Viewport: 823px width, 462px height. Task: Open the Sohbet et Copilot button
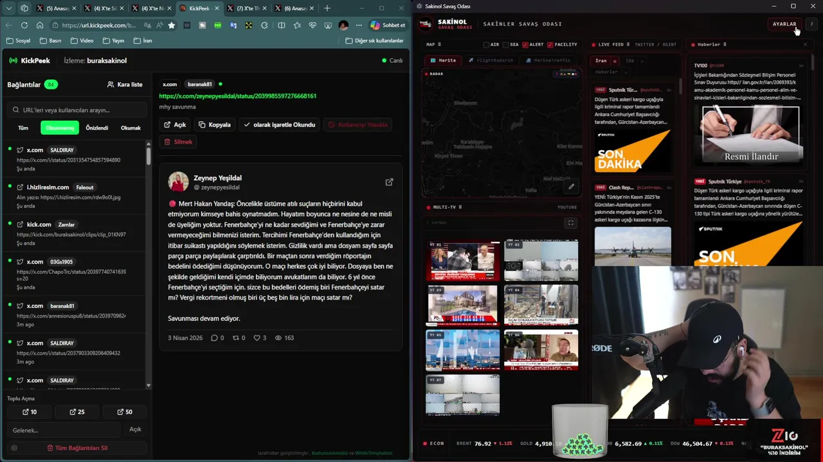[x=388, y=25]
